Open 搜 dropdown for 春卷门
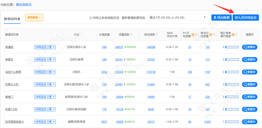 point(52,97)
